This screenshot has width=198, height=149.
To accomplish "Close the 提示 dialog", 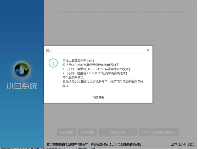I will tap(148, 50).
